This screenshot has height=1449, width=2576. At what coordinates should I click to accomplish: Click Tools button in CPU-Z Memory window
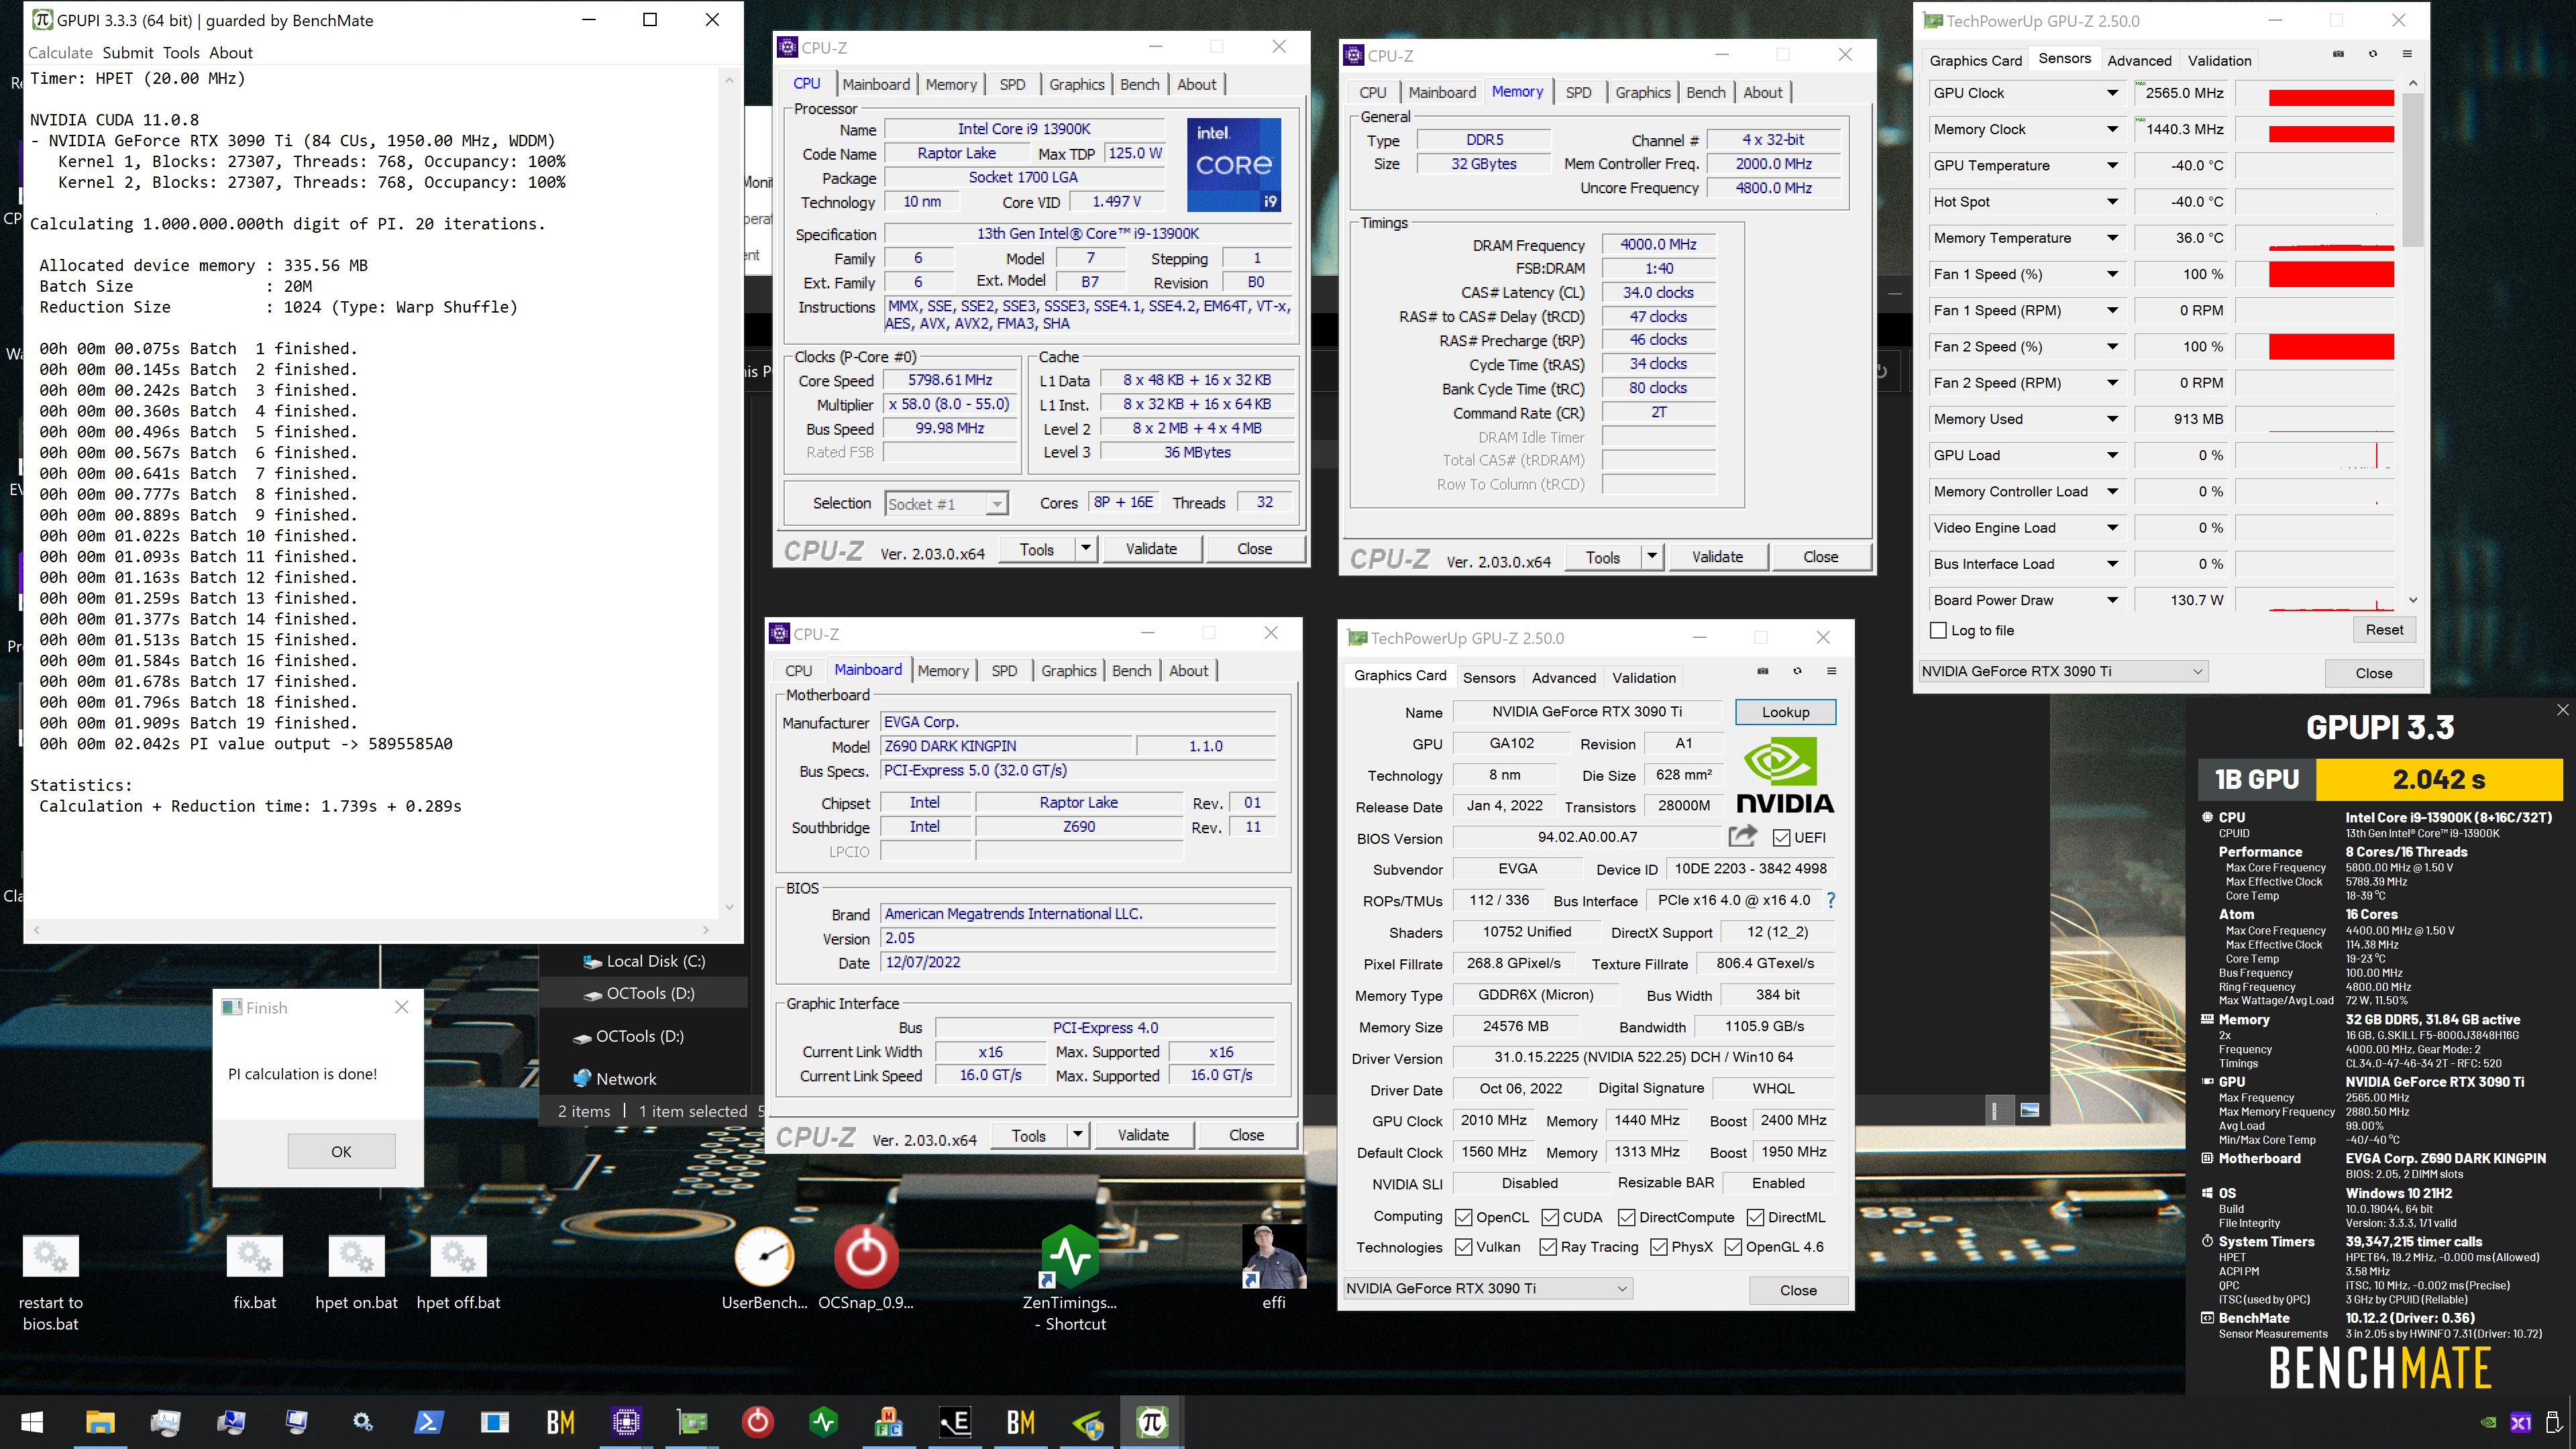[x=1602, y=557]
